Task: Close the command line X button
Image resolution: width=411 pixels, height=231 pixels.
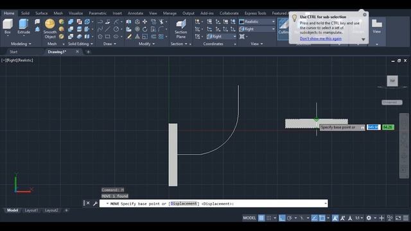Action: click(88, 203)
